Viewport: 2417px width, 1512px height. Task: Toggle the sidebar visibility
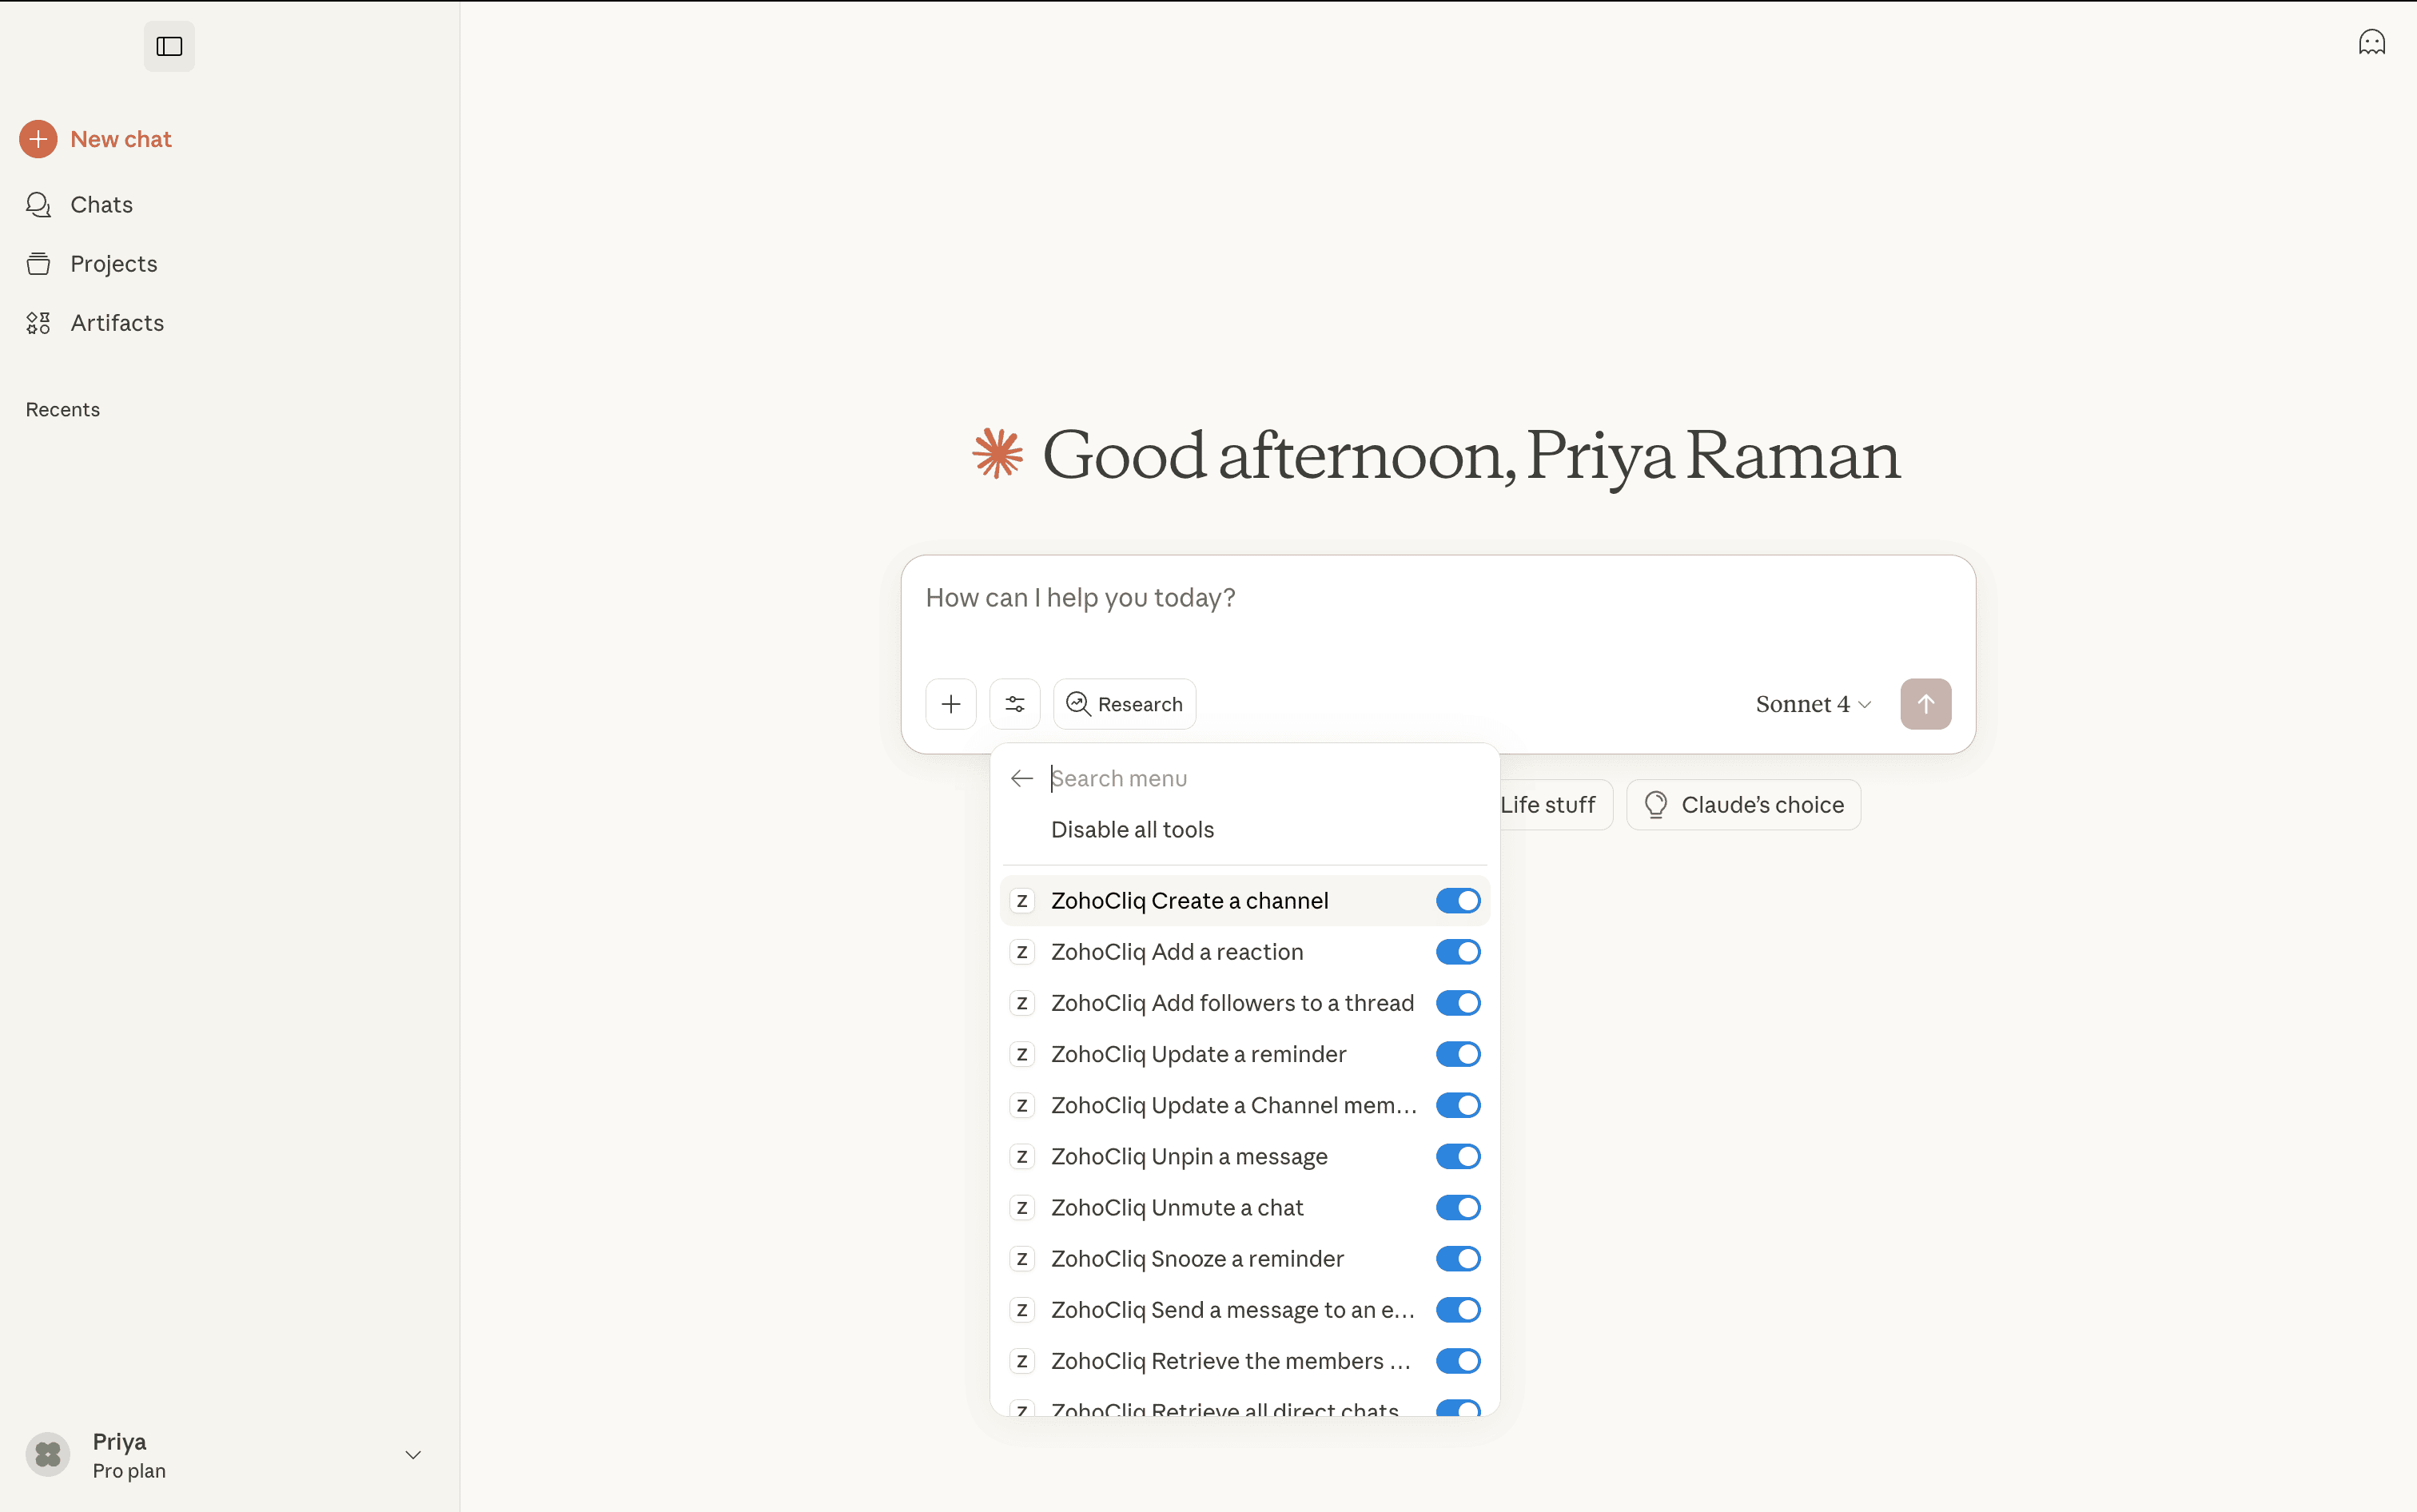pos(168,46)
